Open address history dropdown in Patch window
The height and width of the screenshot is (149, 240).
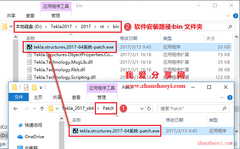[x=142, y=109]
